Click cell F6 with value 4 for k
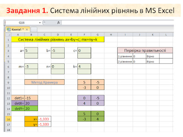 84,66
